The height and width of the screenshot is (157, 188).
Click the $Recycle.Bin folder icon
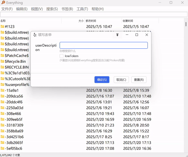[x=2, y=61]
